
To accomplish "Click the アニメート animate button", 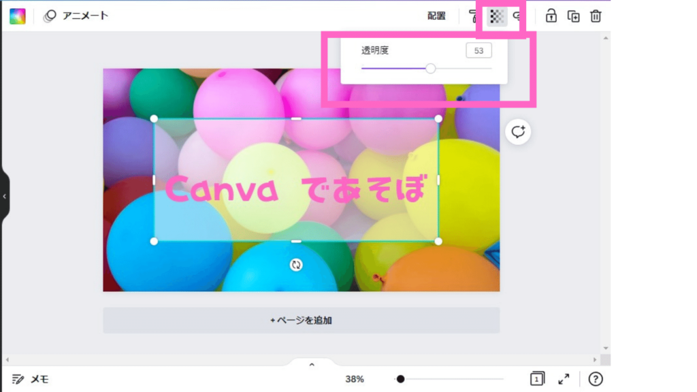I will 76,16.
